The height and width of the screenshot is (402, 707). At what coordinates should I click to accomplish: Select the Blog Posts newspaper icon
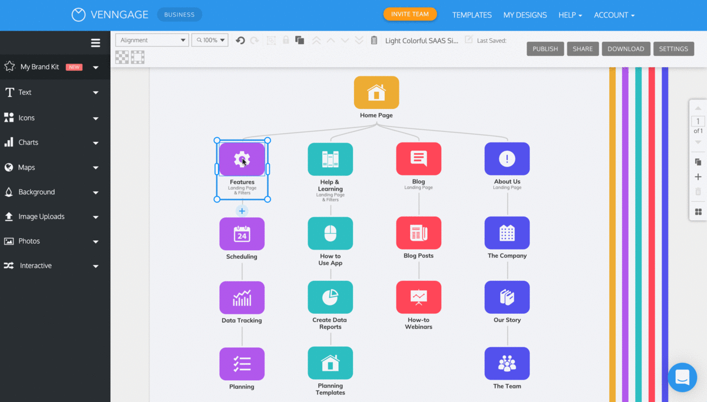point(419,233)
